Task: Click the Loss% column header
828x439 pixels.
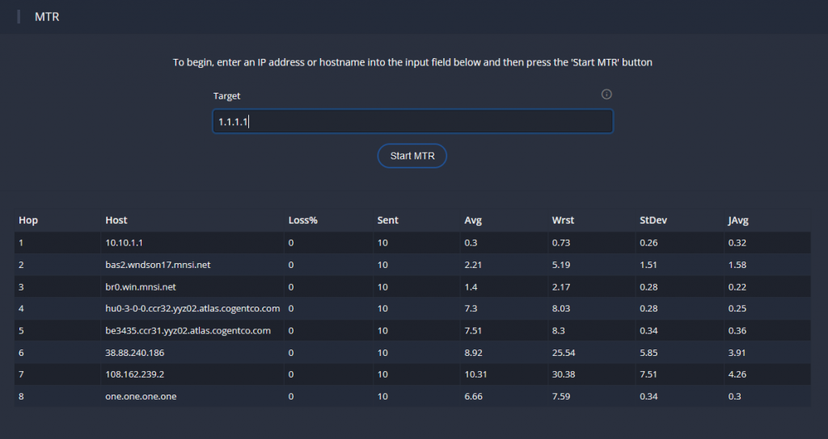Action: point(302,220)
